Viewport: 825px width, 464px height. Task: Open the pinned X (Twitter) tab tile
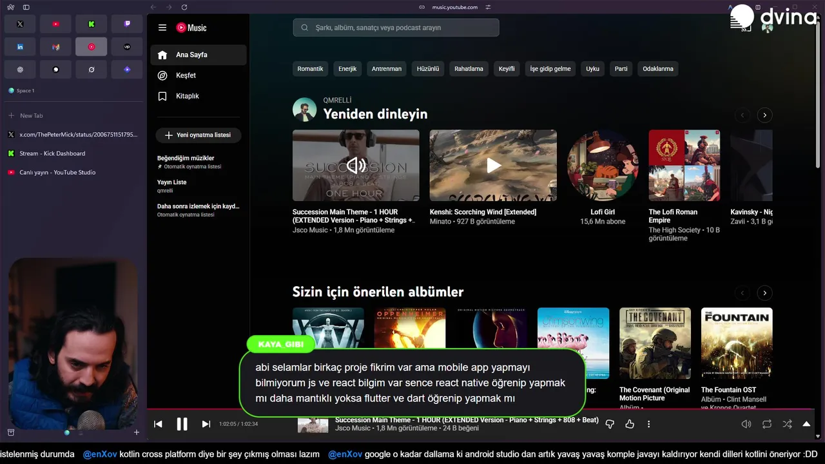point(20,24)
